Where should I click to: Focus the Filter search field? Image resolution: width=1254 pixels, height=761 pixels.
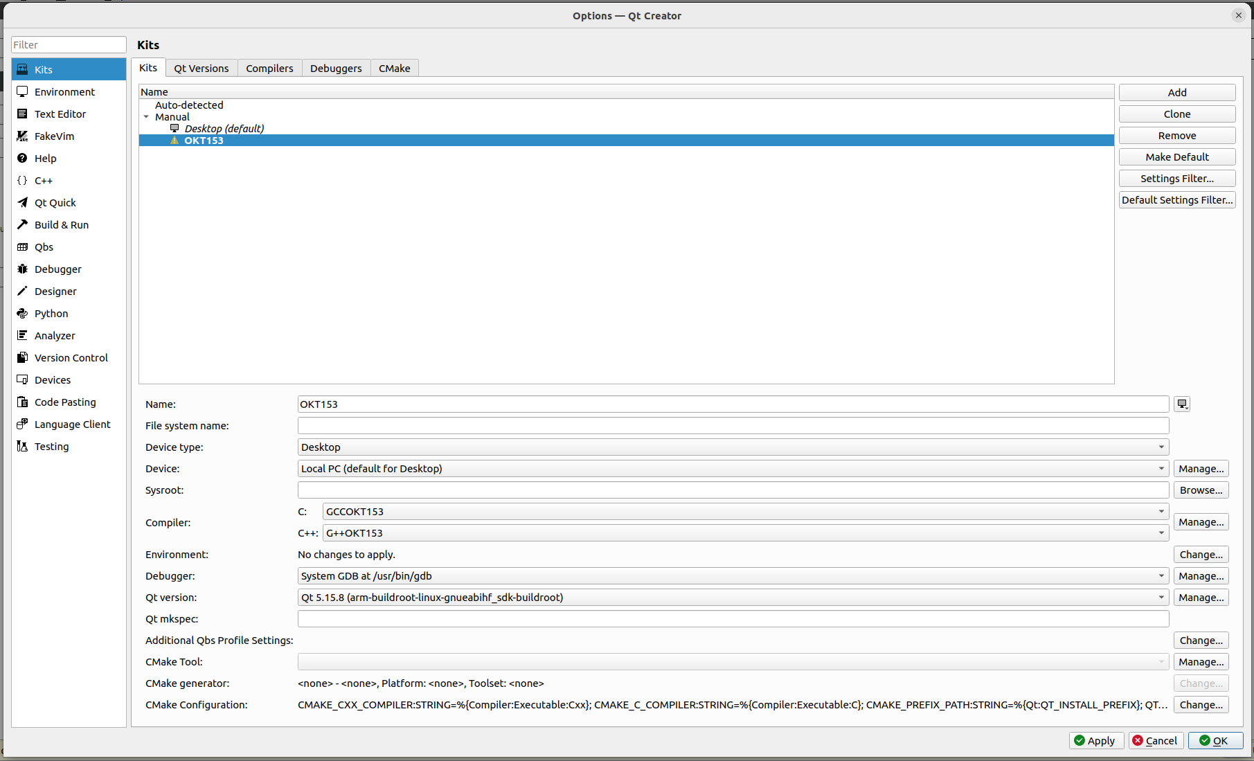[69, 45]
